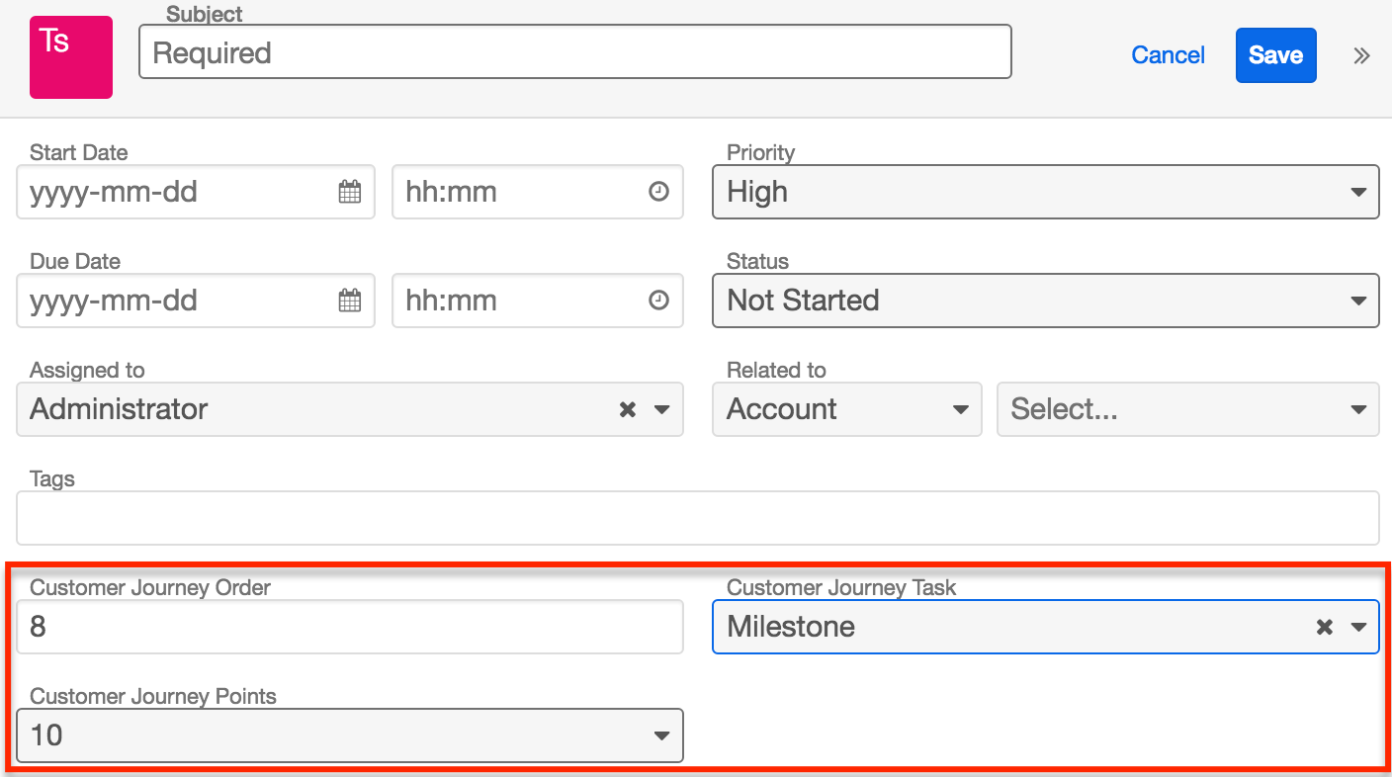Screen dimensions: 1392x777
Task: Open the Start Date calendar picker
Action: coord(350,192)
